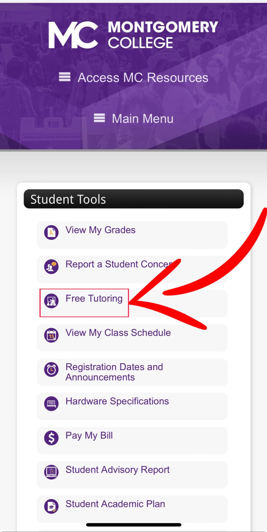The width and height of the screenshot is (267, 532).
Task: Open Registration Dates and Announcements
Action: point(114,372)
